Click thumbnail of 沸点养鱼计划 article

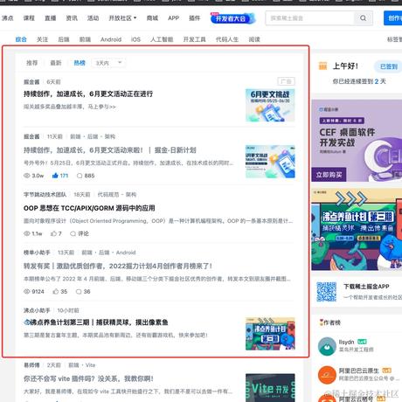click(x=270, y=334)
